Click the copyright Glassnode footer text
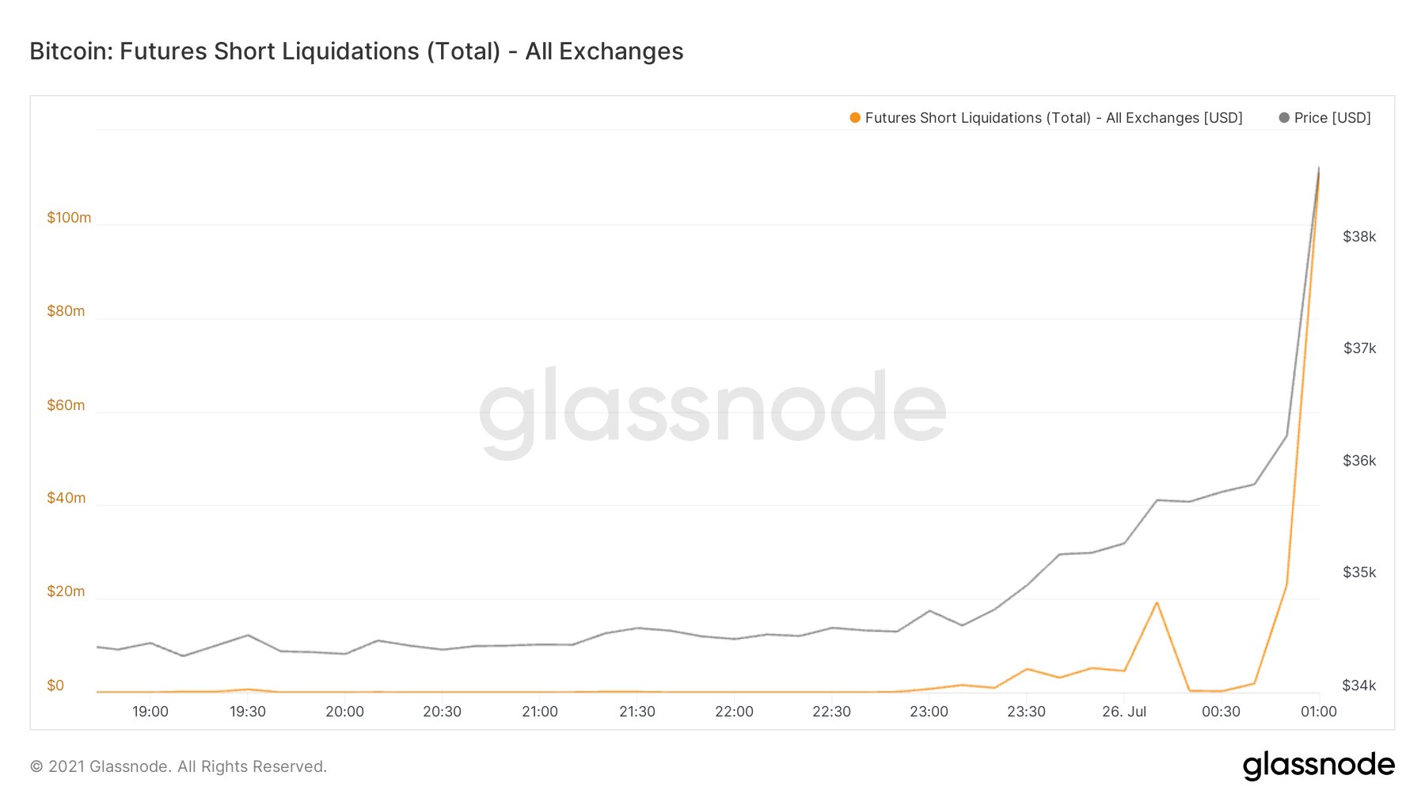Image resolution: width=1425 pixels, height=802 pixels. (178, 766)
